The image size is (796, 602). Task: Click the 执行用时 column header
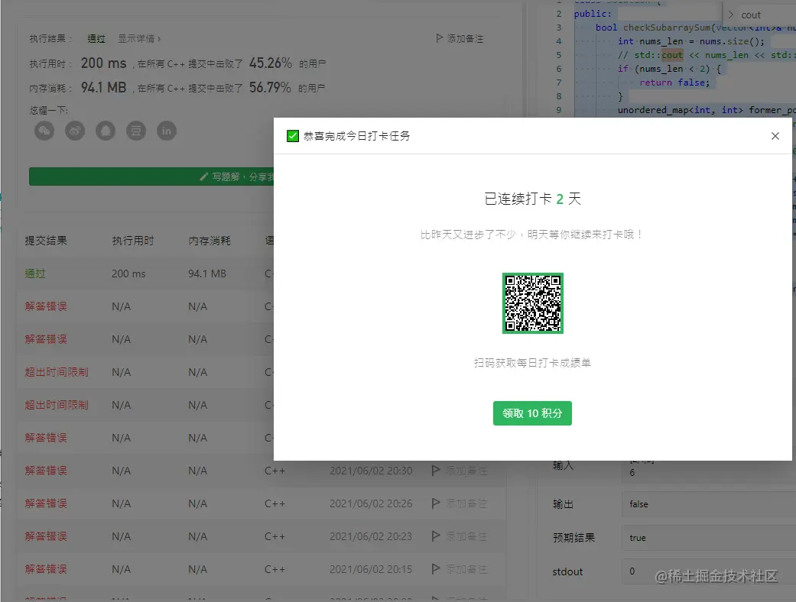[132, 241]
